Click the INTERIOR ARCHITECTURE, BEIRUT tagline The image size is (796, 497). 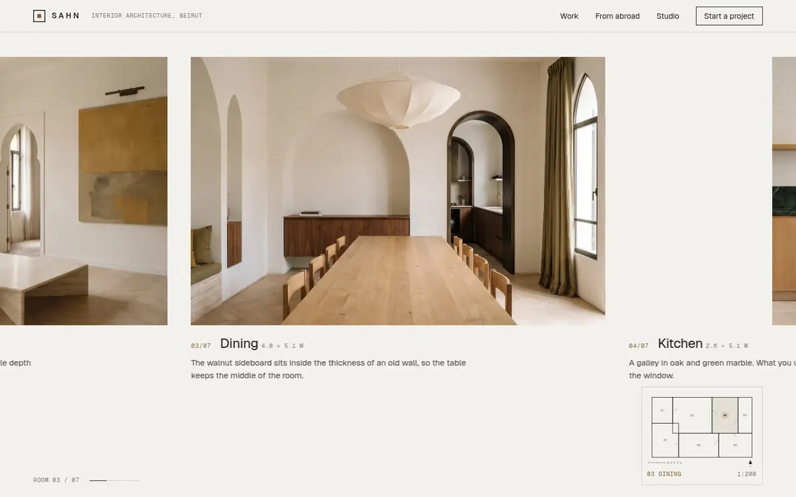coord(147,16)
